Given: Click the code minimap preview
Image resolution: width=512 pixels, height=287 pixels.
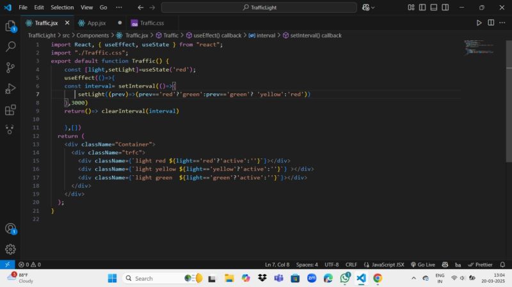Looking at the screenshot, I should coord(479,47).
